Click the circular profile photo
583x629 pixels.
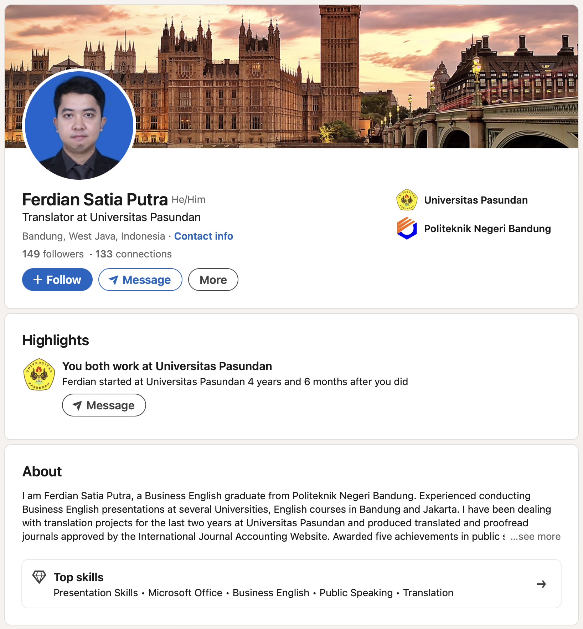pos(79,125)
